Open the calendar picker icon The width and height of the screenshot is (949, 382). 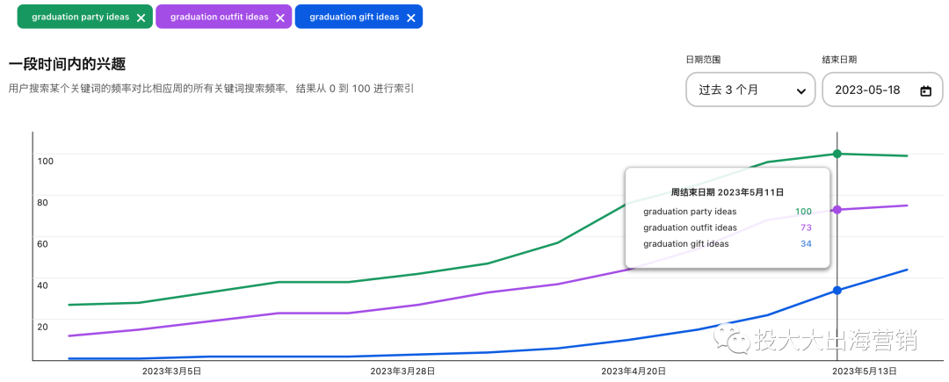tap(925, 90)
